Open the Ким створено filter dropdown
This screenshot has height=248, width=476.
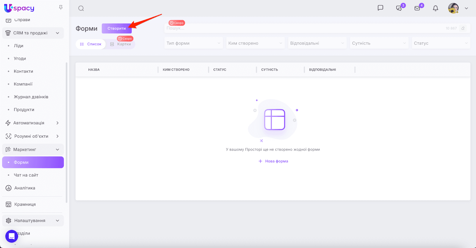tap(255, 43)
